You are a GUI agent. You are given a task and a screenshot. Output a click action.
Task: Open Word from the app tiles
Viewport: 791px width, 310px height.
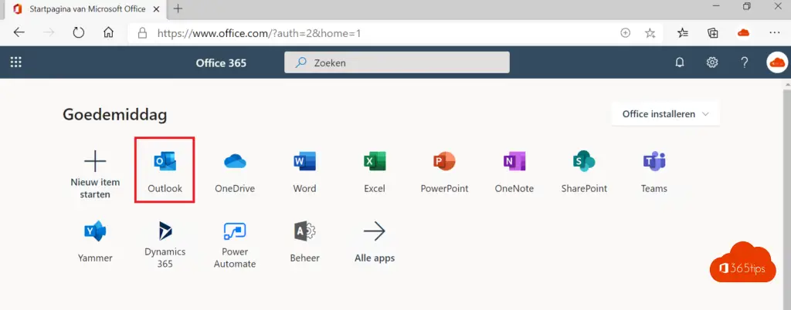(304, 169)
